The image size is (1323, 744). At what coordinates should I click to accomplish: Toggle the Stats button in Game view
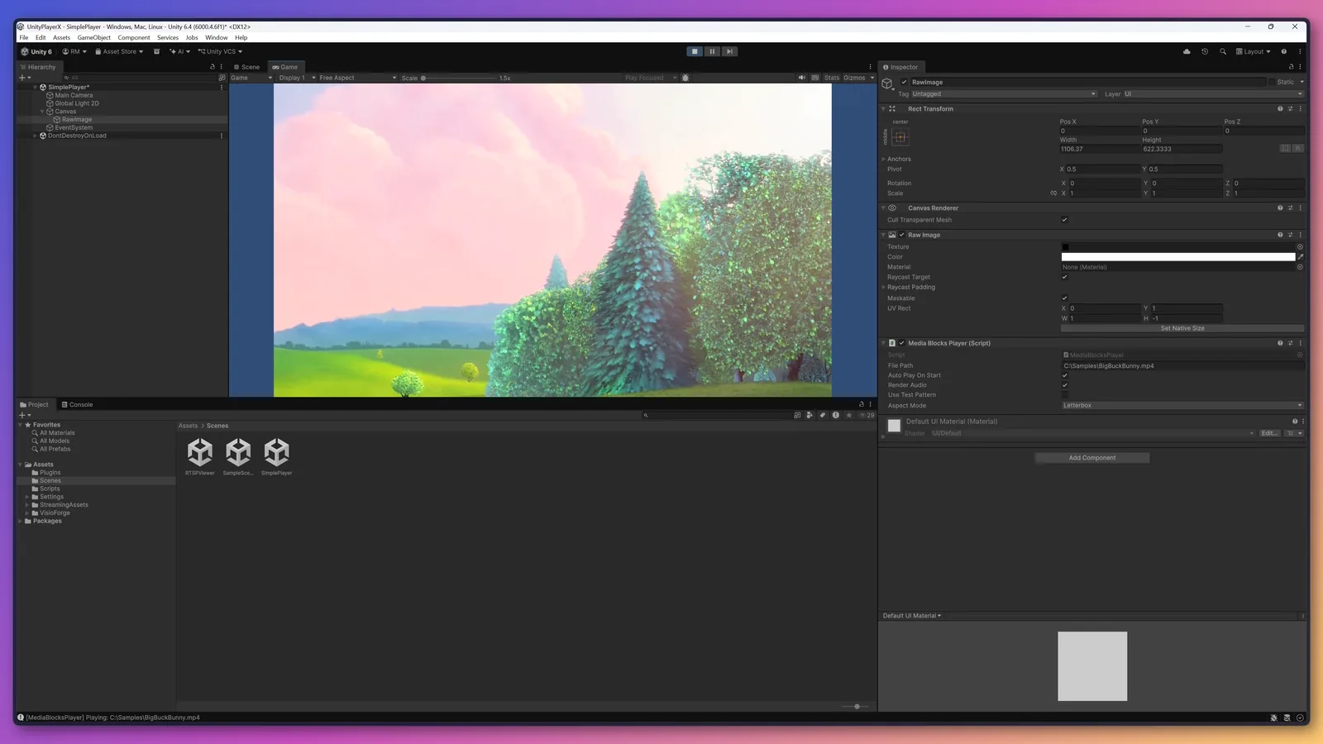[832, 78]
